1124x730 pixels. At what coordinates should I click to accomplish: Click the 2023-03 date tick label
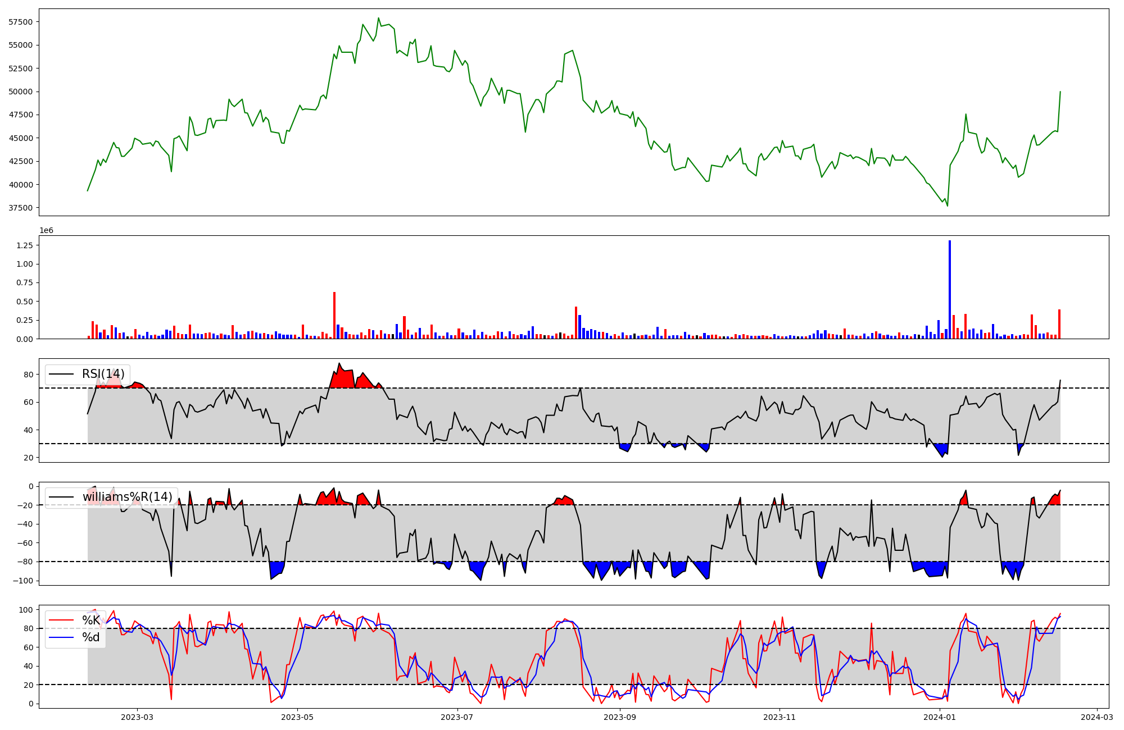pos(137,717)
